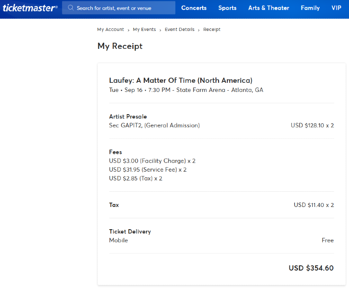Open the Concerts menu
Viewport: 349px width, 288px height.
(x=194, y=8)
